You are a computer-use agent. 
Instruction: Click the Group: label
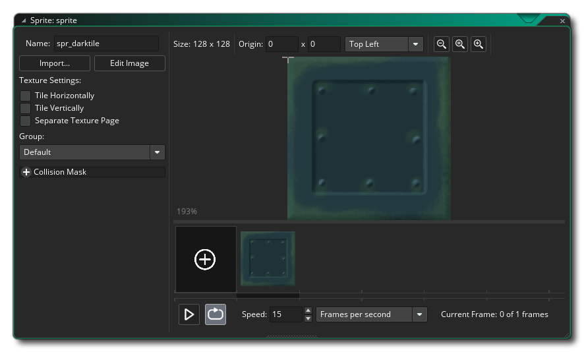coord(32,136)
